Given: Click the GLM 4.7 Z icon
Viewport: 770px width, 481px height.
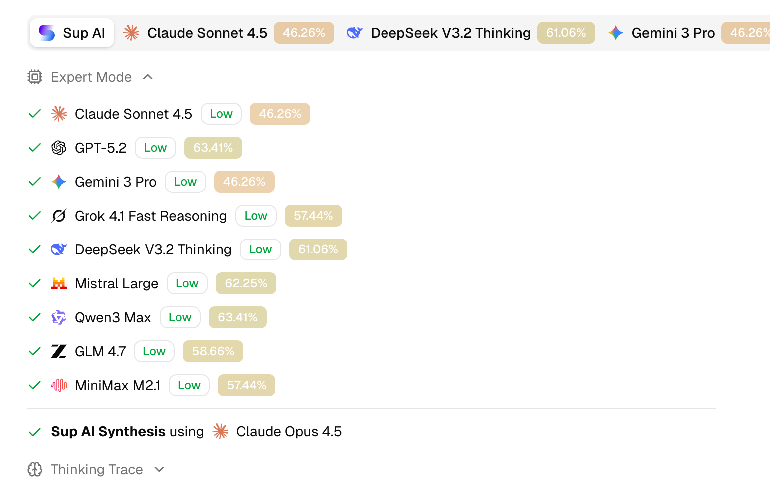Looking at the screenshot, I should pos(59,351).
